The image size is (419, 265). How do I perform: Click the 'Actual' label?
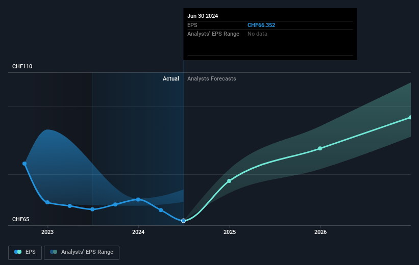[x=171, y=78]
